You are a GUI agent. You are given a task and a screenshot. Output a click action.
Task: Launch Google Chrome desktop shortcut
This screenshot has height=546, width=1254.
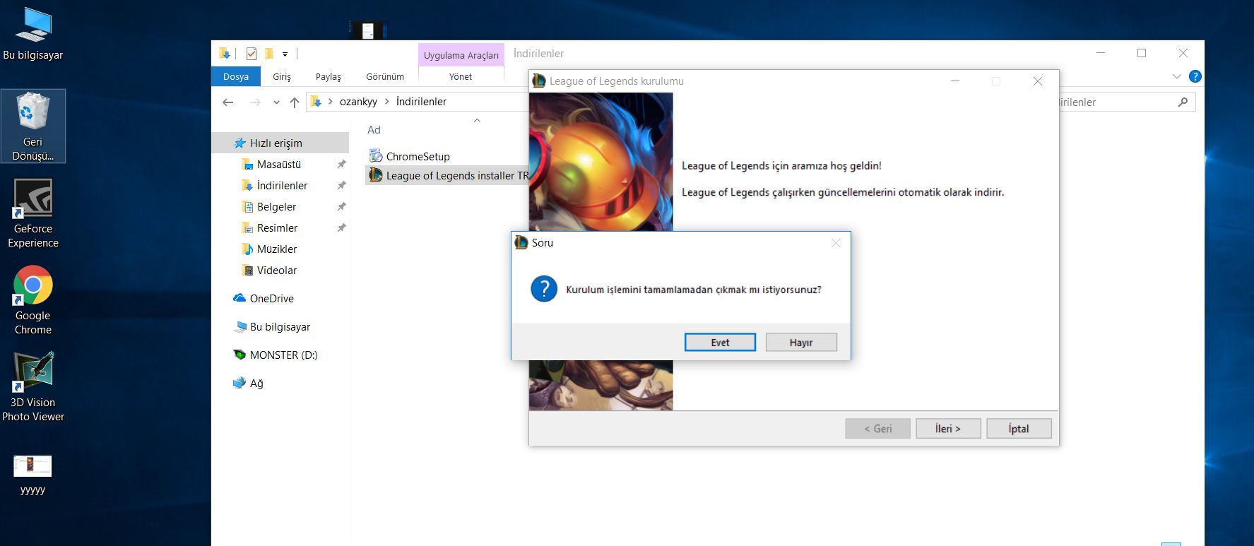pyautogui.click(x=33, y=300)
